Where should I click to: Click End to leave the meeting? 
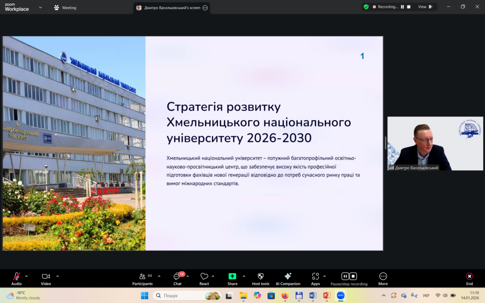(469, 276)
